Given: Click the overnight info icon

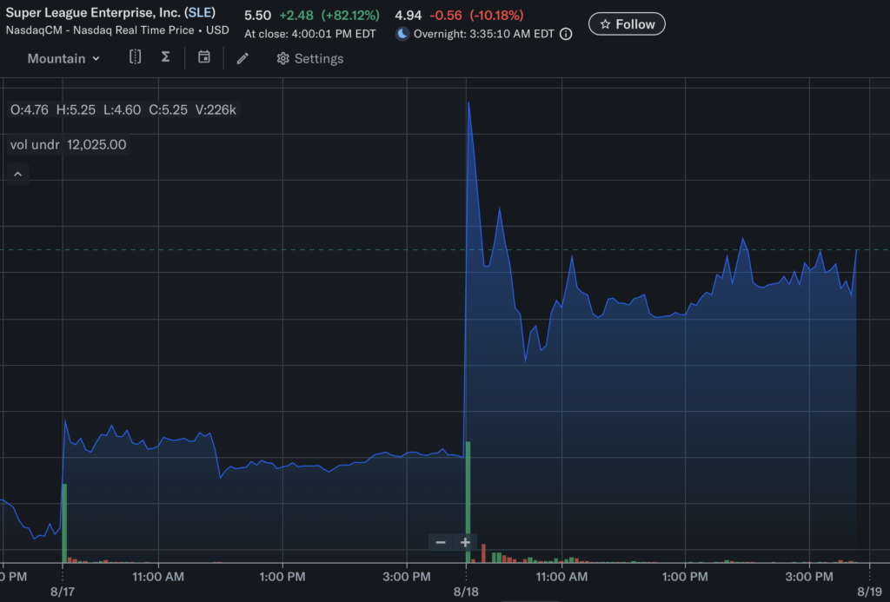Looking at the screenshot, I should coord(565,34).
